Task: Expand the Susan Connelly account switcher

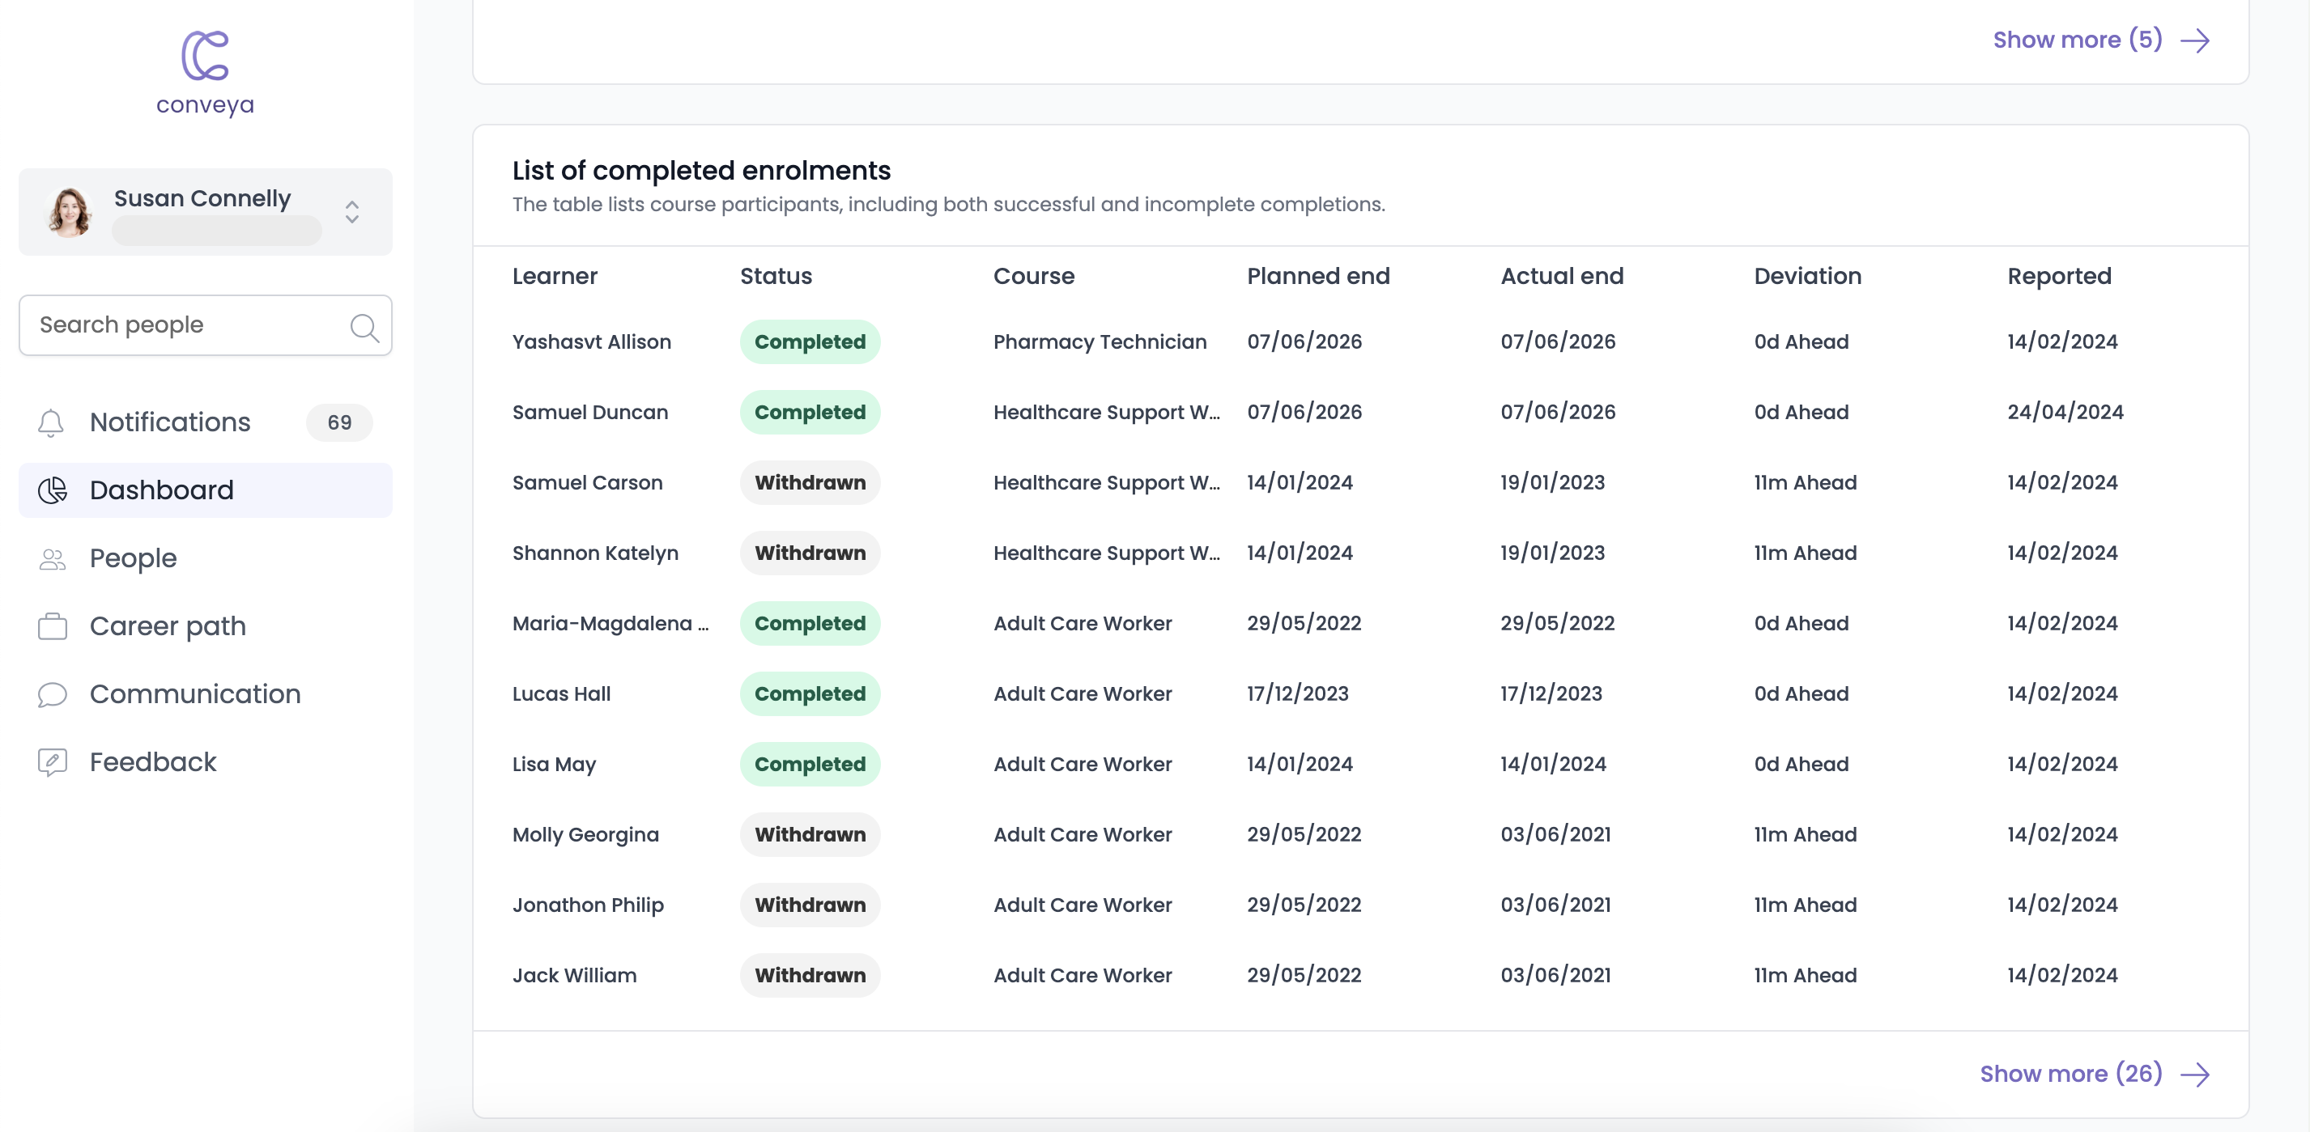Action: tap(351, 213)
